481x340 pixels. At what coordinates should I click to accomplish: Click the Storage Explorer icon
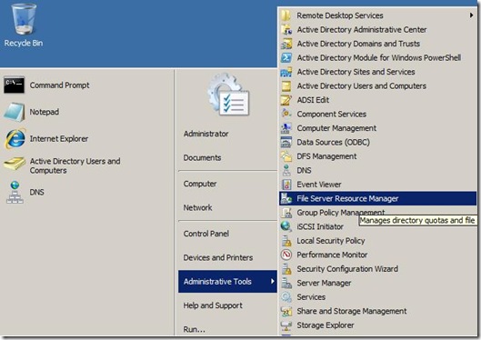(x=286, y=325)
